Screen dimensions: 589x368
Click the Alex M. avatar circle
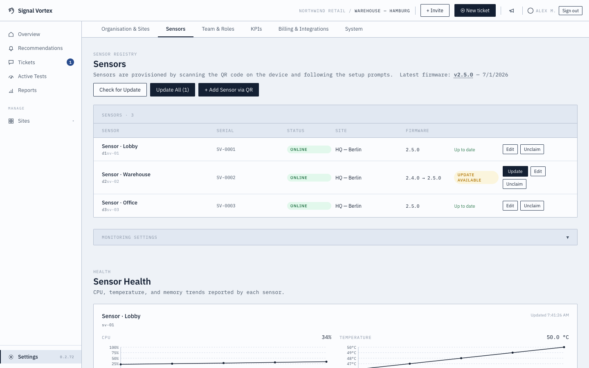[531, 11]
